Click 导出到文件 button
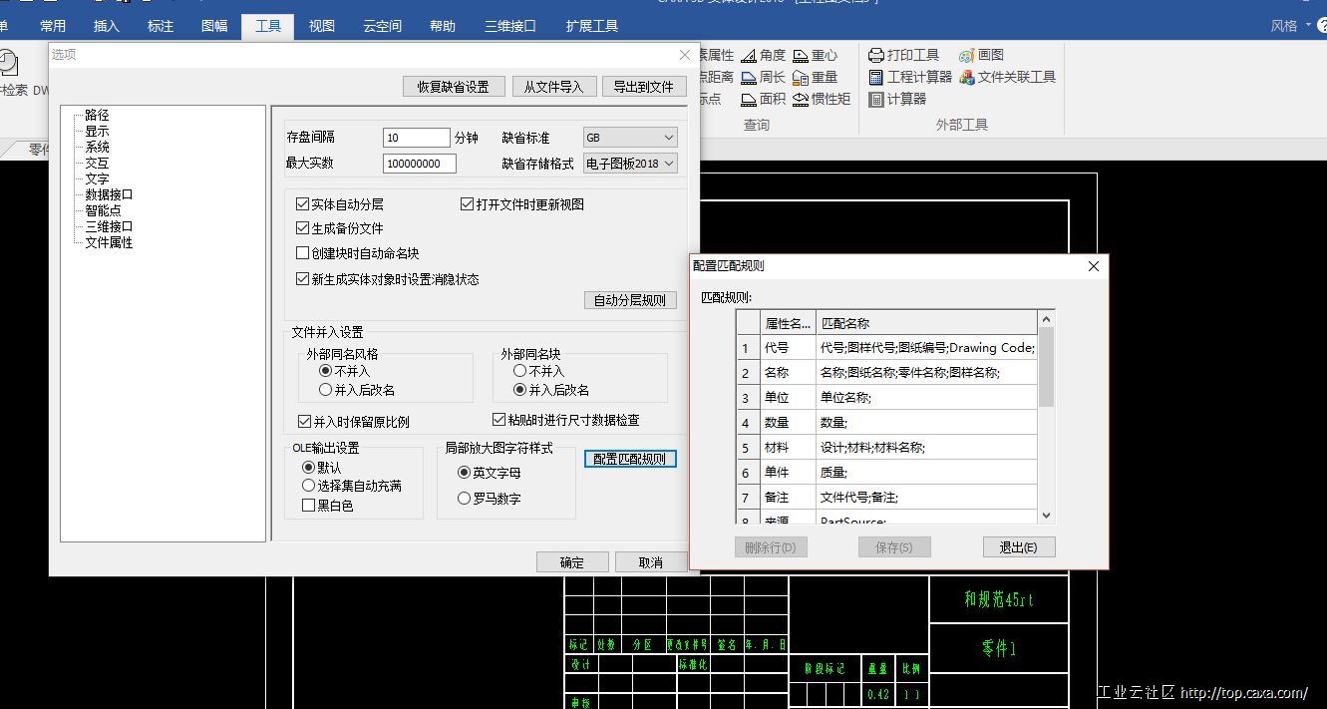The height and width of the screenshot is (709, 1327). click(644, 87)
